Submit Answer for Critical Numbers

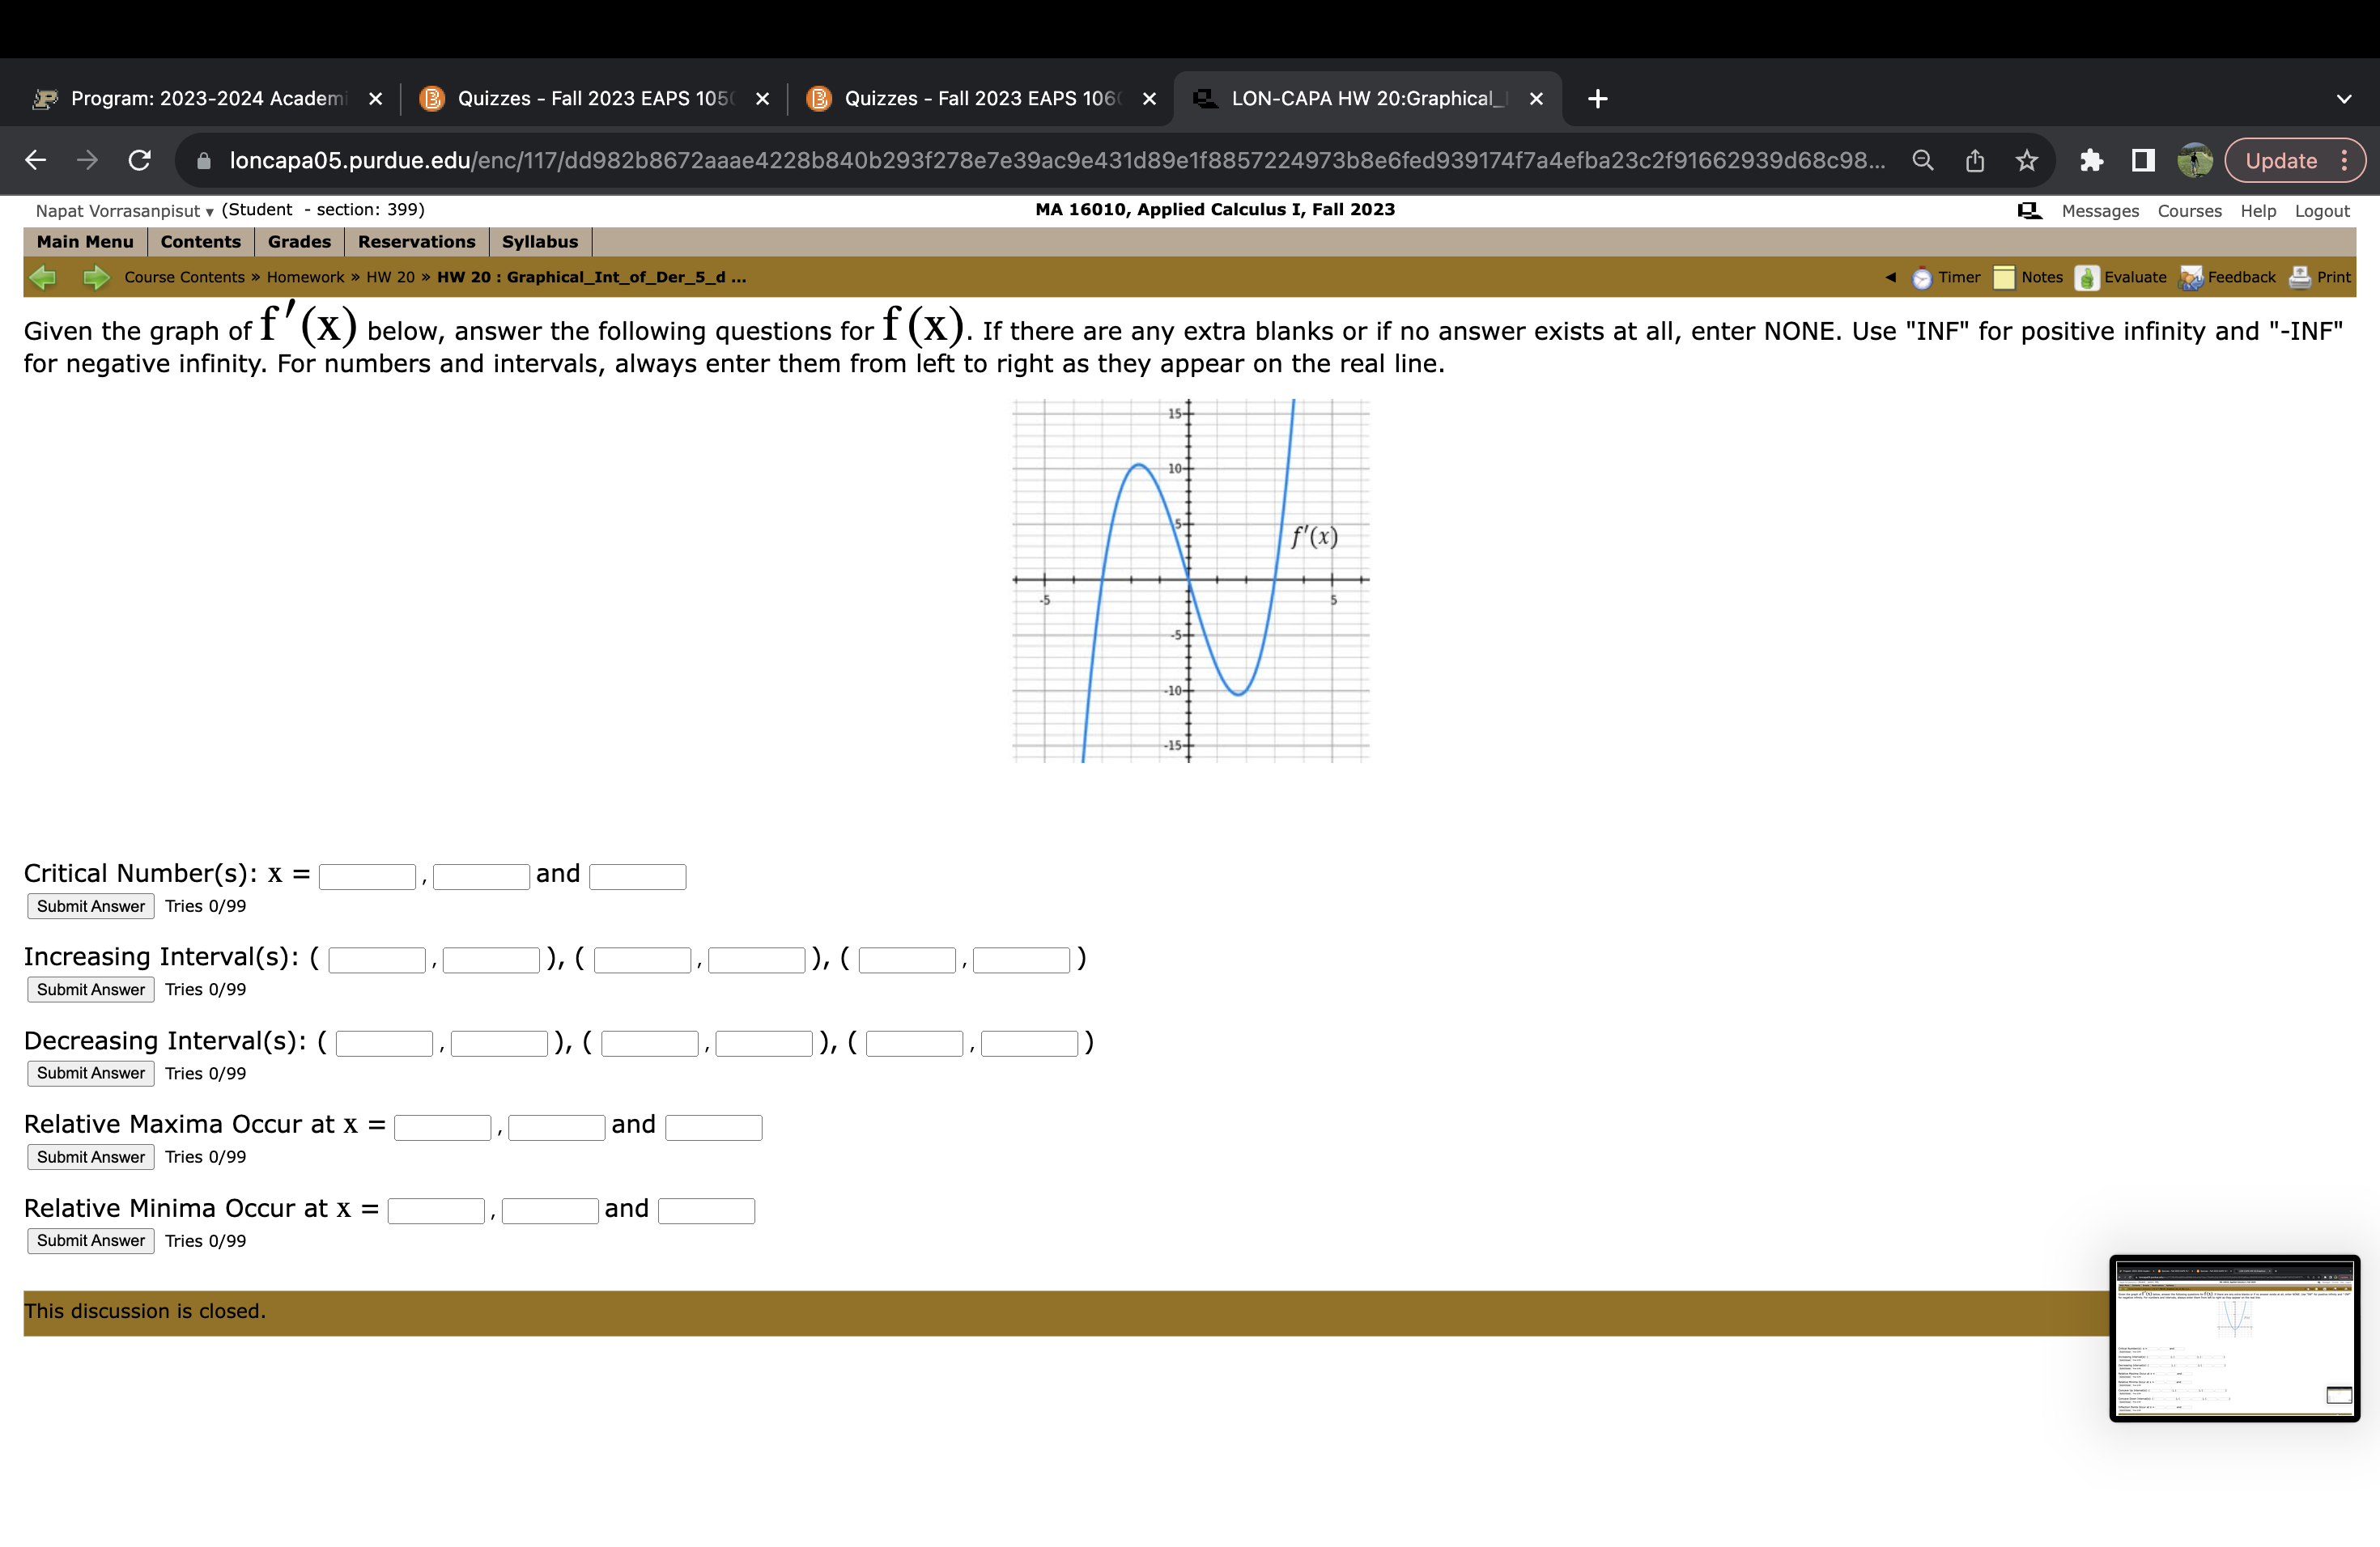tap(89, 905)
